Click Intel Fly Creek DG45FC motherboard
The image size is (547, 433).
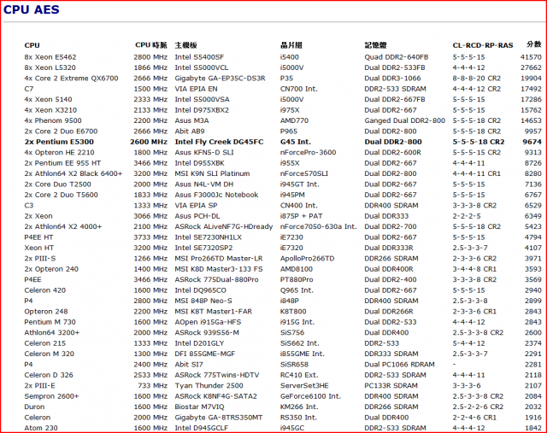click(x=219, y=142)
